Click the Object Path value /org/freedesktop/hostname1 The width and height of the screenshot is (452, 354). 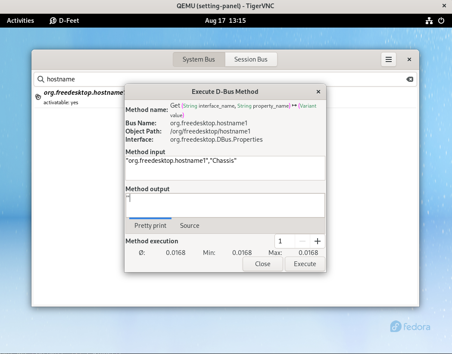210,131
